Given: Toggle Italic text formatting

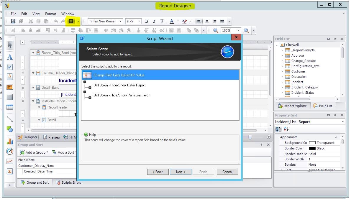Looking at the screenshot, I should 154,21.
